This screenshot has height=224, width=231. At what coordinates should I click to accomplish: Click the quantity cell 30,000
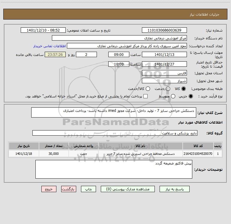pos(54,154)
